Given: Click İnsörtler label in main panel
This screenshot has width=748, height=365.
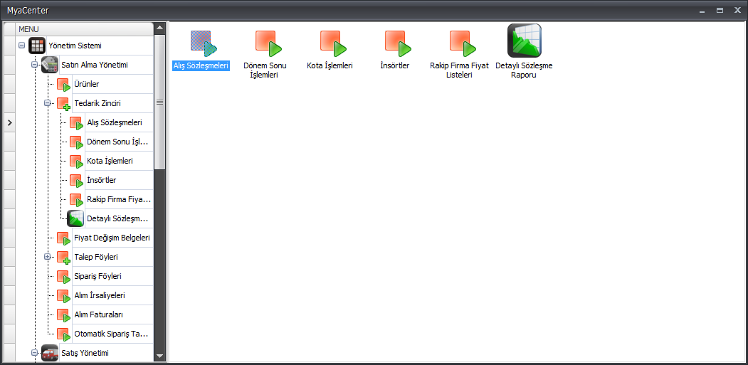Looking at the screenshot, I should click(x=394, y=65).
